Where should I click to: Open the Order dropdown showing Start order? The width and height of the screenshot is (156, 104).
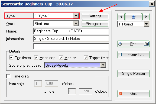pyautogui.click(x=76, y=24)
